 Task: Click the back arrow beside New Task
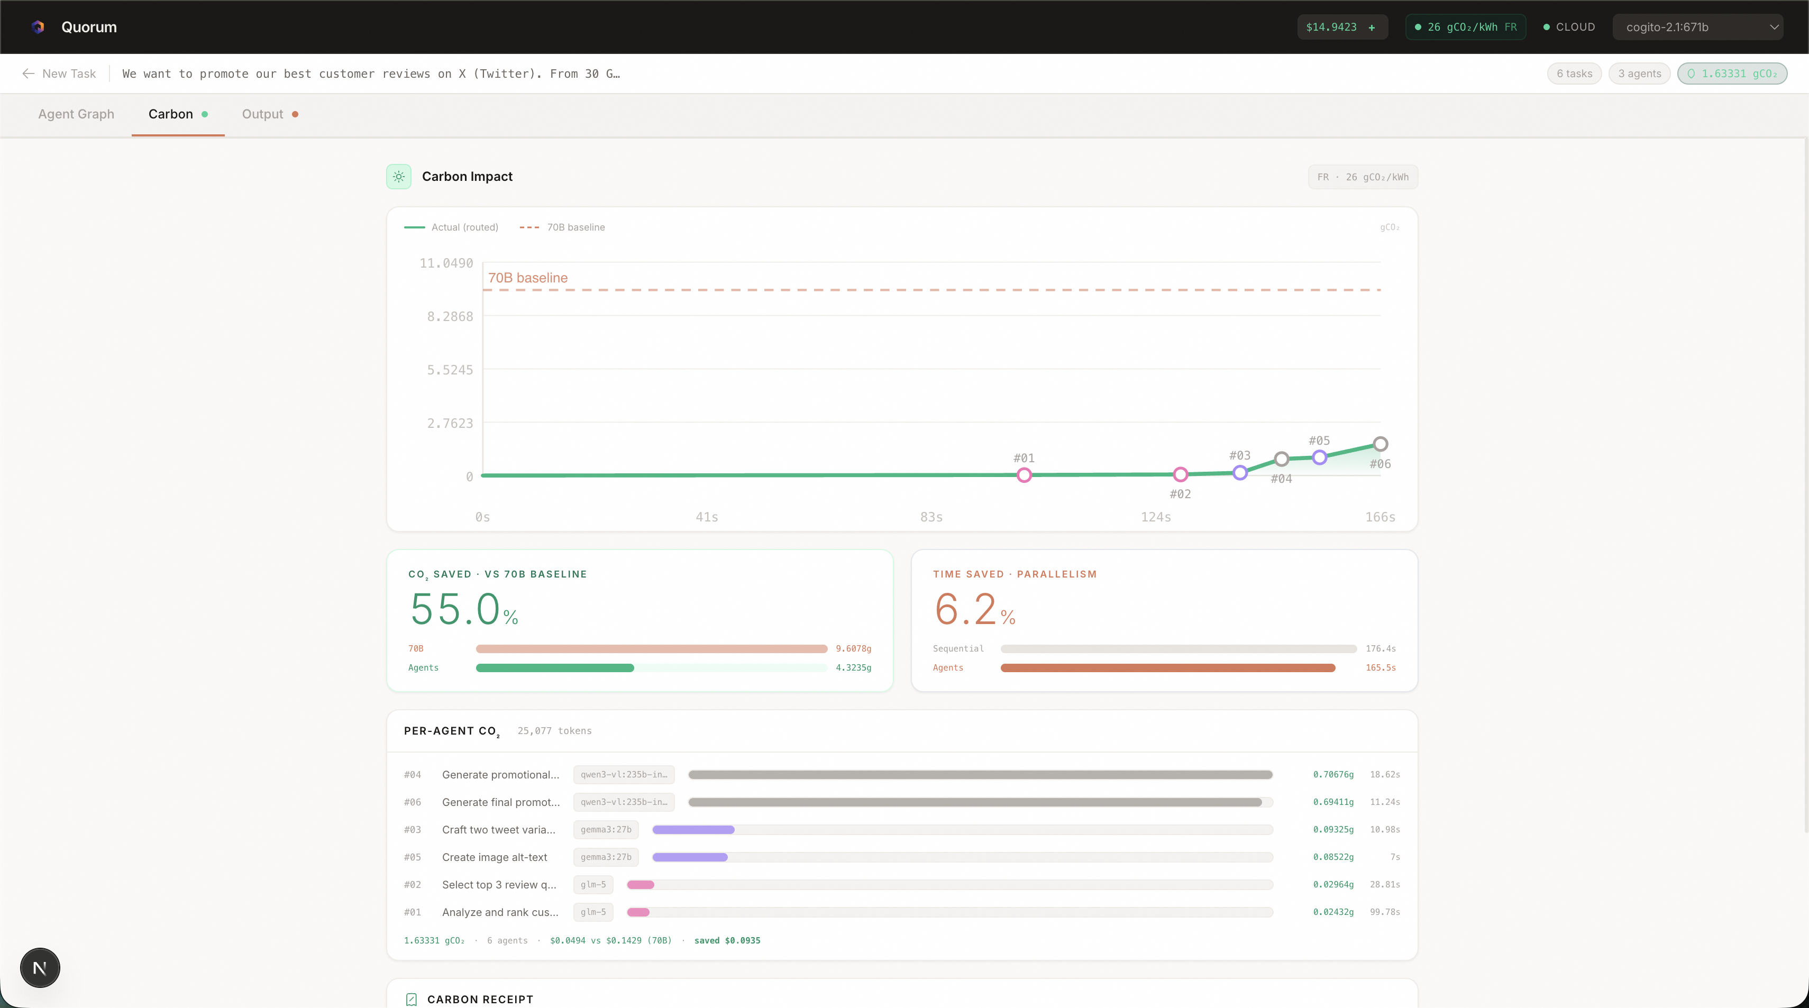pyautogui.click(x=28, y=74)
